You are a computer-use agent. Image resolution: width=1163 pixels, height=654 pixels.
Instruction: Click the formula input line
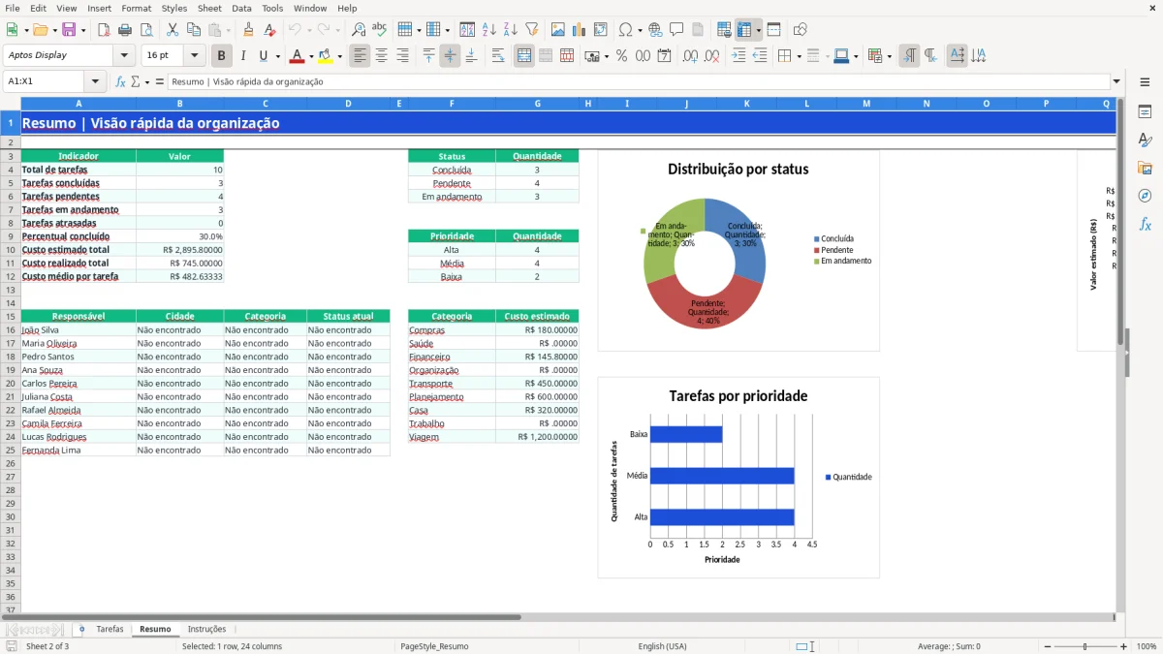(x=638, y=81)
